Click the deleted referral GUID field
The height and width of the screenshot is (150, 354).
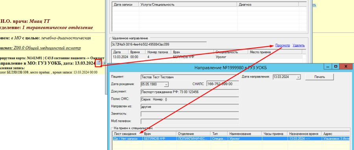(x=159, y=44)
